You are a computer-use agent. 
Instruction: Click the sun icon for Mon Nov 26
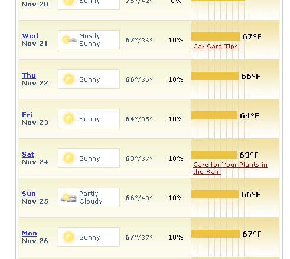[69, 237]
